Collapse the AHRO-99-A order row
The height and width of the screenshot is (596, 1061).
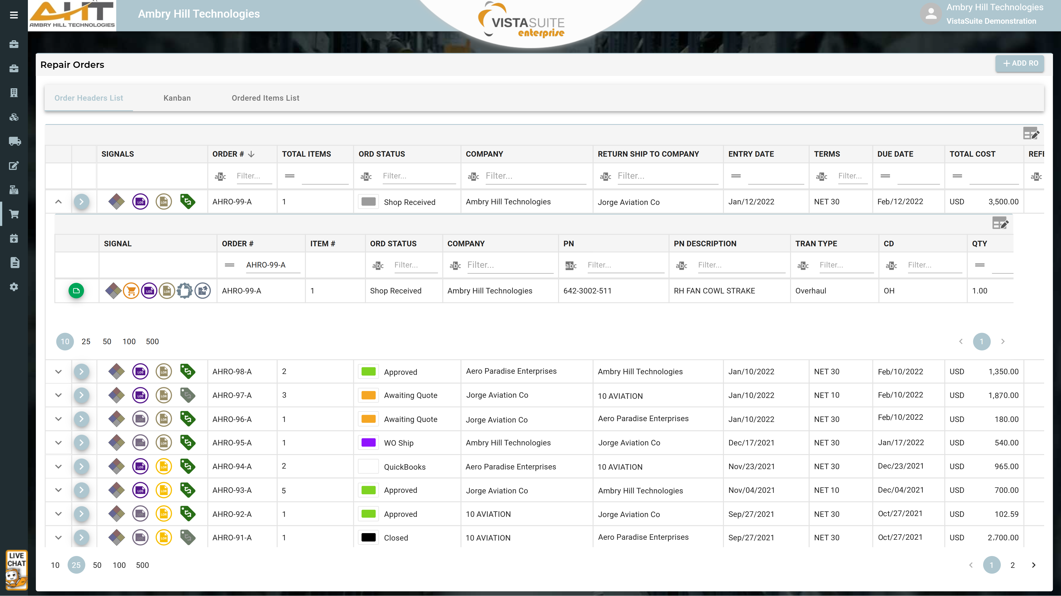(x=59, y=202)
